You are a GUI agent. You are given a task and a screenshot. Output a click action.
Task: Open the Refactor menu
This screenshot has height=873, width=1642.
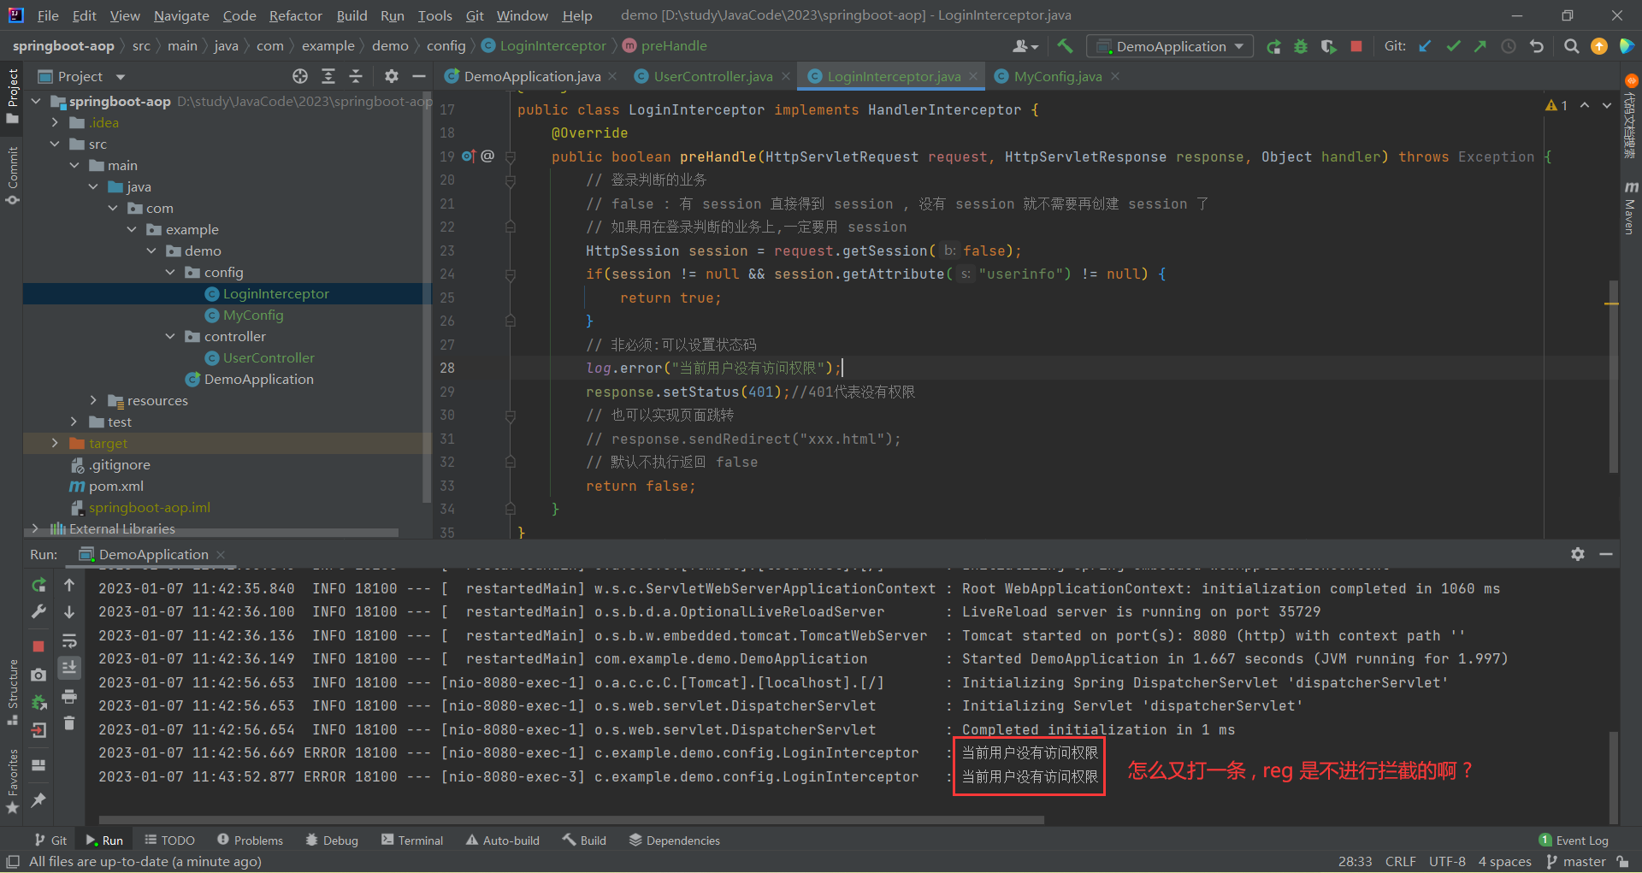click(295, 15)
